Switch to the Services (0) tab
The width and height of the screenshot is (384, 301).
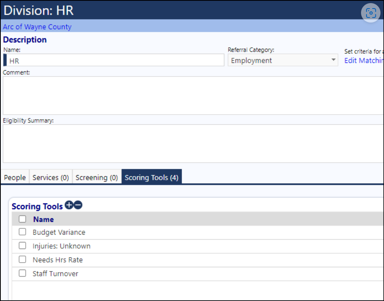51,177
